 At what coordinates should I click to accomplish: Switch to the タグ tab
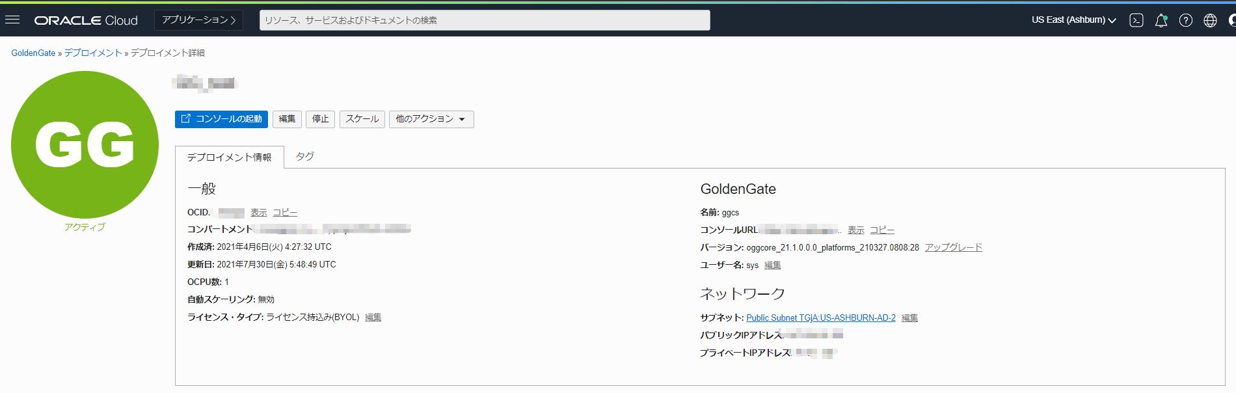304,157
